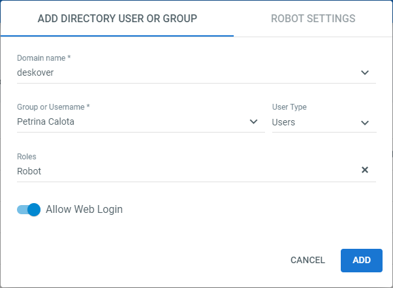Click the light-blue track of the web login switch
The height and width of the screenshot is (288, 393).
(22, 210)
